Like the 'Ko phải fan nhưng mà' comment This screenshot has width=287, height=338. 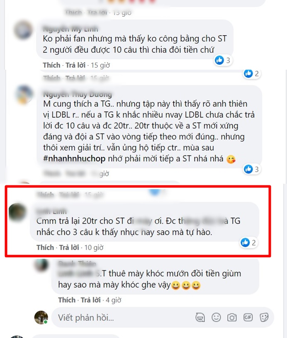click(x=51, y=65)
